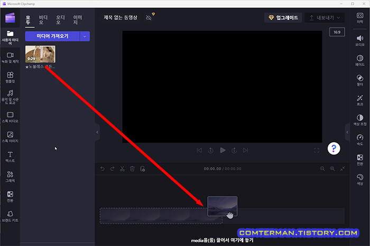Screen dimensions: 370x246
Task: Rewind five seconds
Action: [x=211, y=150]
